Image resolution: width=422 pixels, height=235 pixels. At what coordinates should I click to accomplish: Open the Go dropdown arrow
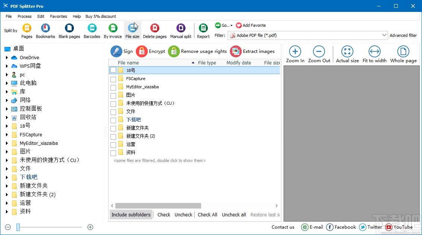231,26
